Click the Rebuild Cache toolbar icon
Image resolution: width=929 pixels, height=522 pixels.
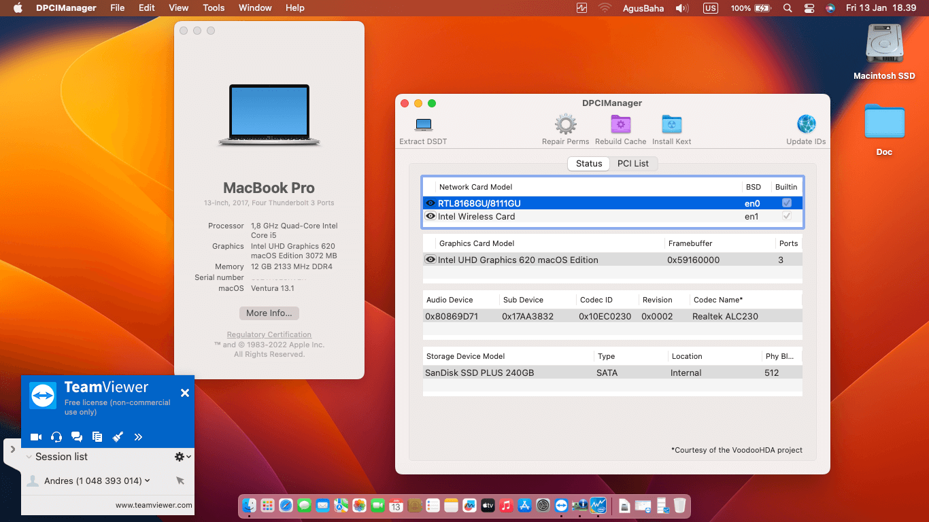click(x=620, y=125)
